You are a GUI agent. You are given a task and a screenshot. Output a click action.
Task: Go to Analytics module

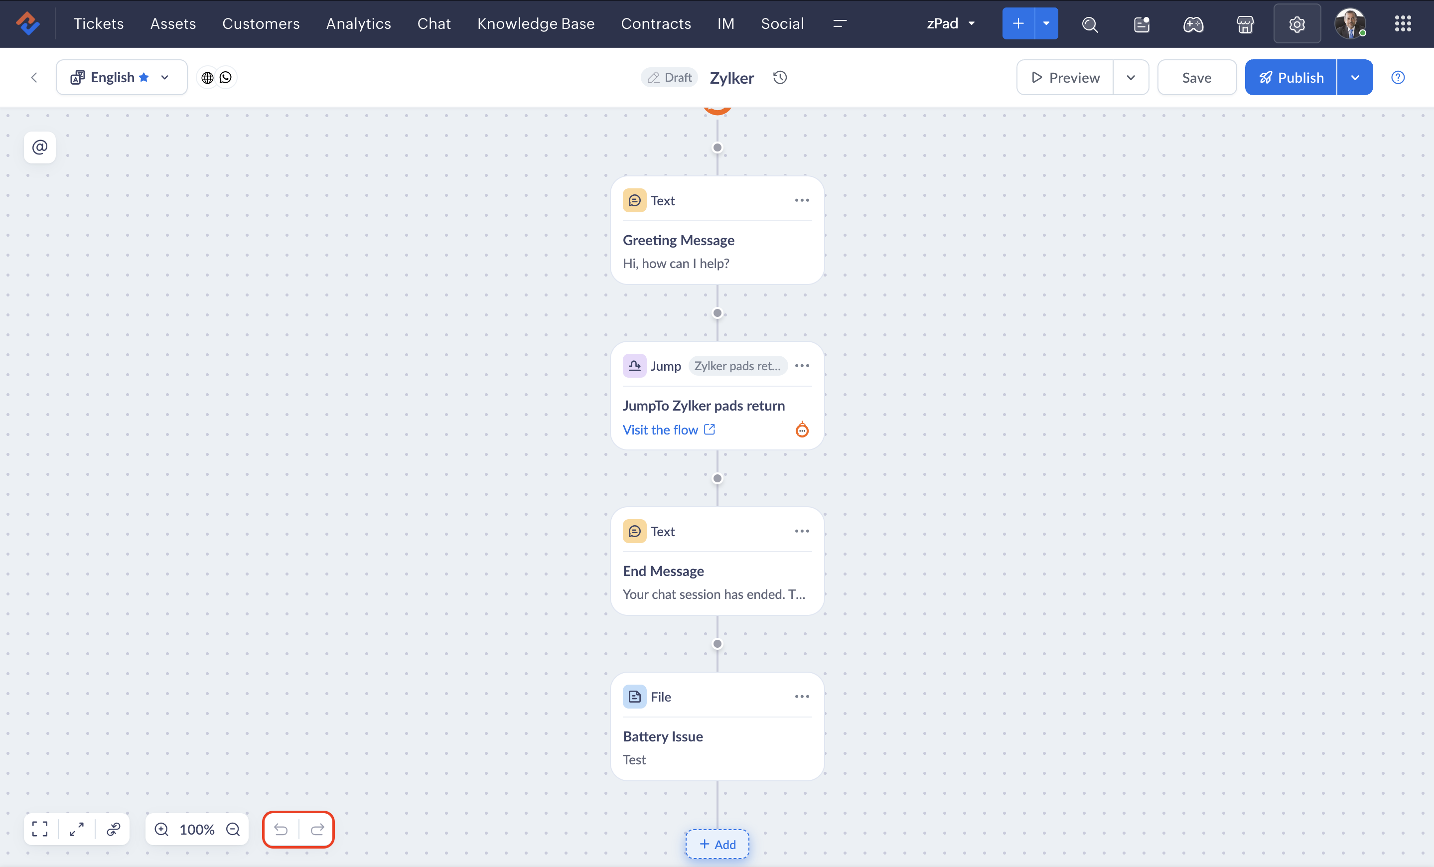click(x=359, y=24)
